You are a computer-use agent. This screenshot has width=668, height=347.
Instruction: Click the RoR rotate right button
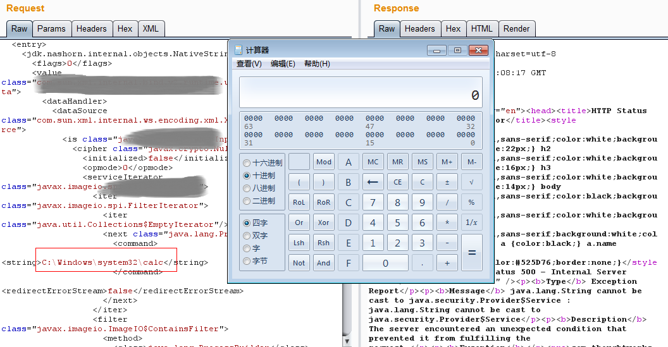tap(323, 202)
